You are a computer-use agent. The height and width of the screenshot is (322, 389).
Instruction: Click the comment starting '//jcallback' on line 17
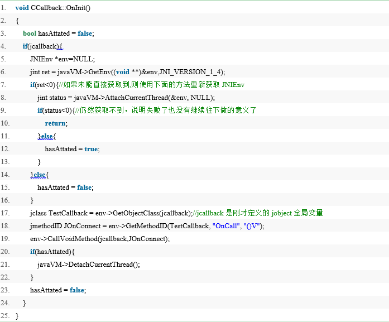[258, 213]
